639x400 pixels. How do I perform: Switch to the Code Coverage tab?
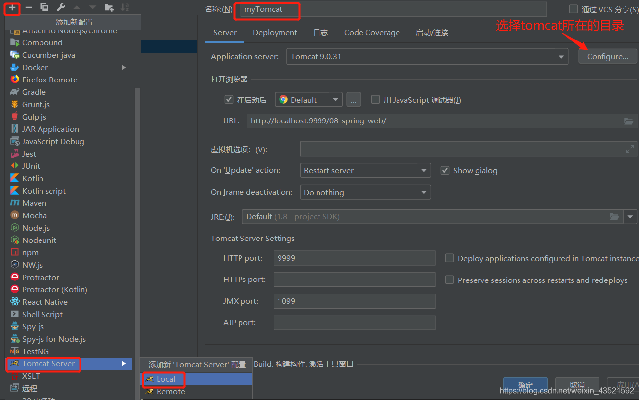point(372,33)
